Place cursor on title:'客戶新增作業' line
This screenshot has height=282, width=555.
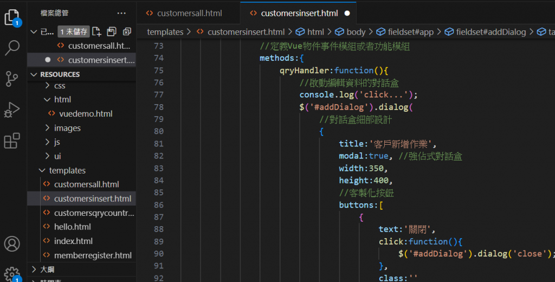[388, 144]
